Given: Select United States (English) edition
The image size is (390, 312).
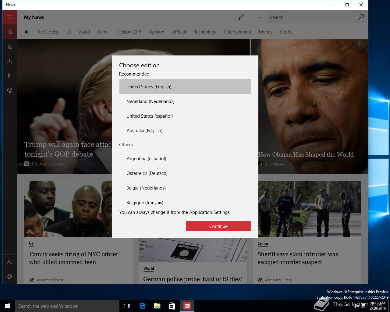Looking at the screenshot, I should pos(185,87).
